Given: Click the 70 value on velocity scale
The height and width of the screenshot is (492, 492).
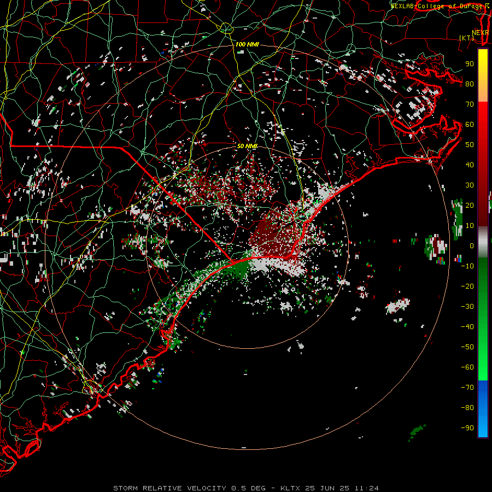Looking at the screenshot, I should coord(470,104).
